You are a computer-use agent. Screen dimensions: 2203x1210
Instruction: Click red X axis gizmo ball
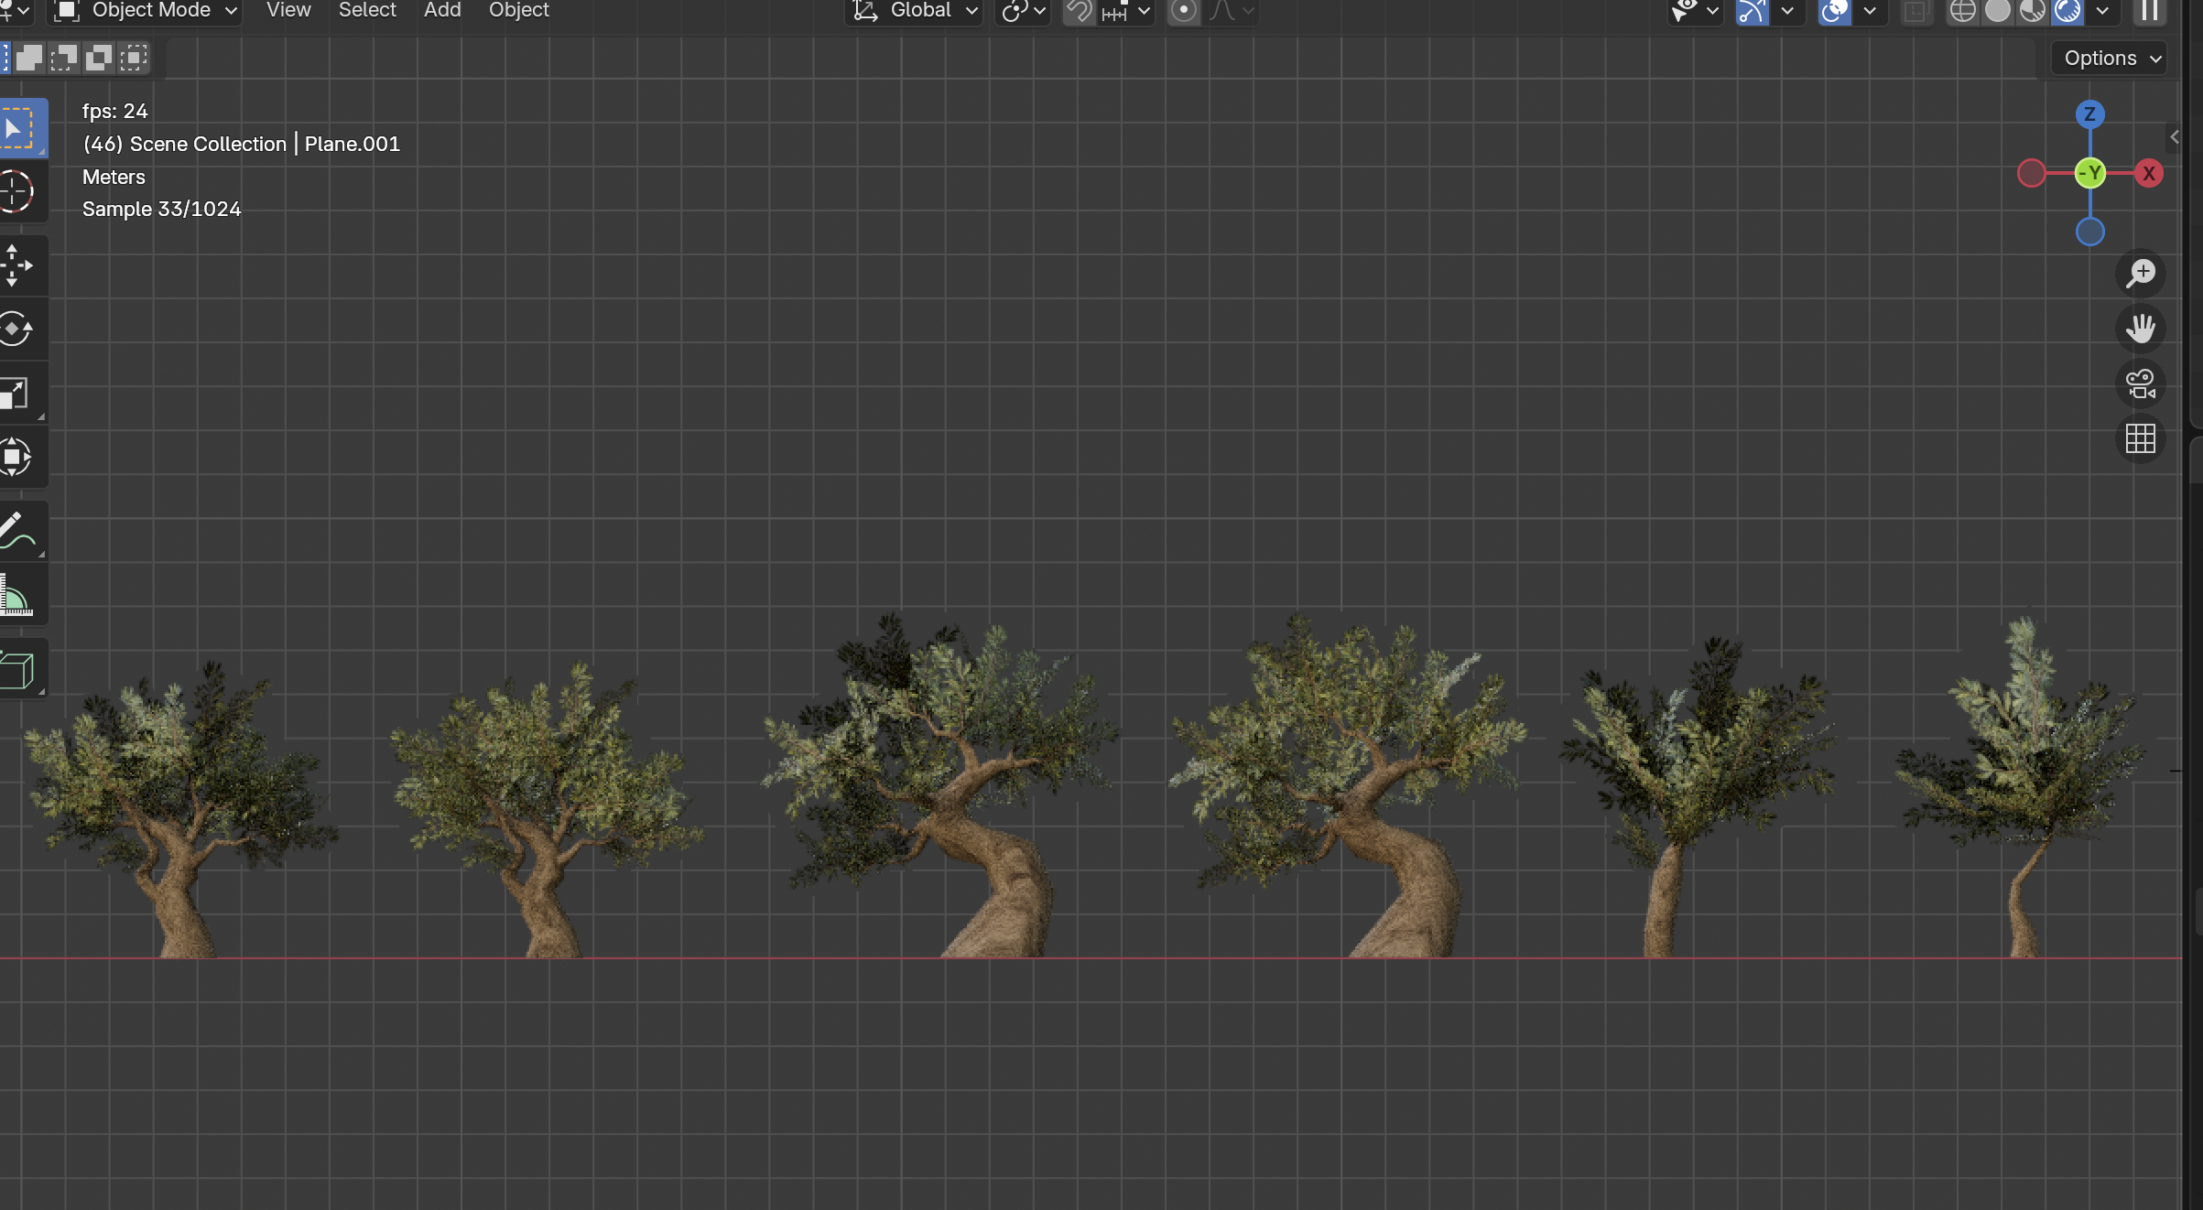click(x=2149, y=173)
